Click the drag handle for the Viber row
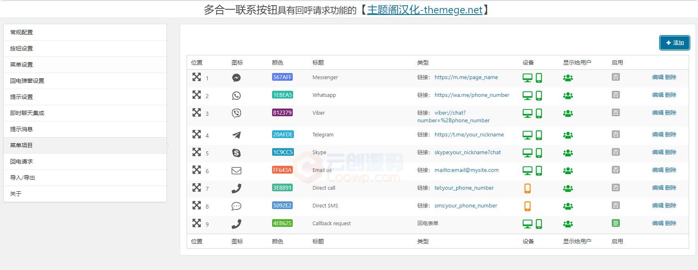 point(196,112)
